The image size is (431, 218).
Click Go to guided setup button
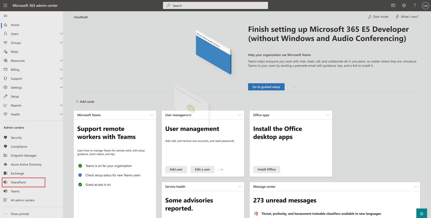pos(266,87)
